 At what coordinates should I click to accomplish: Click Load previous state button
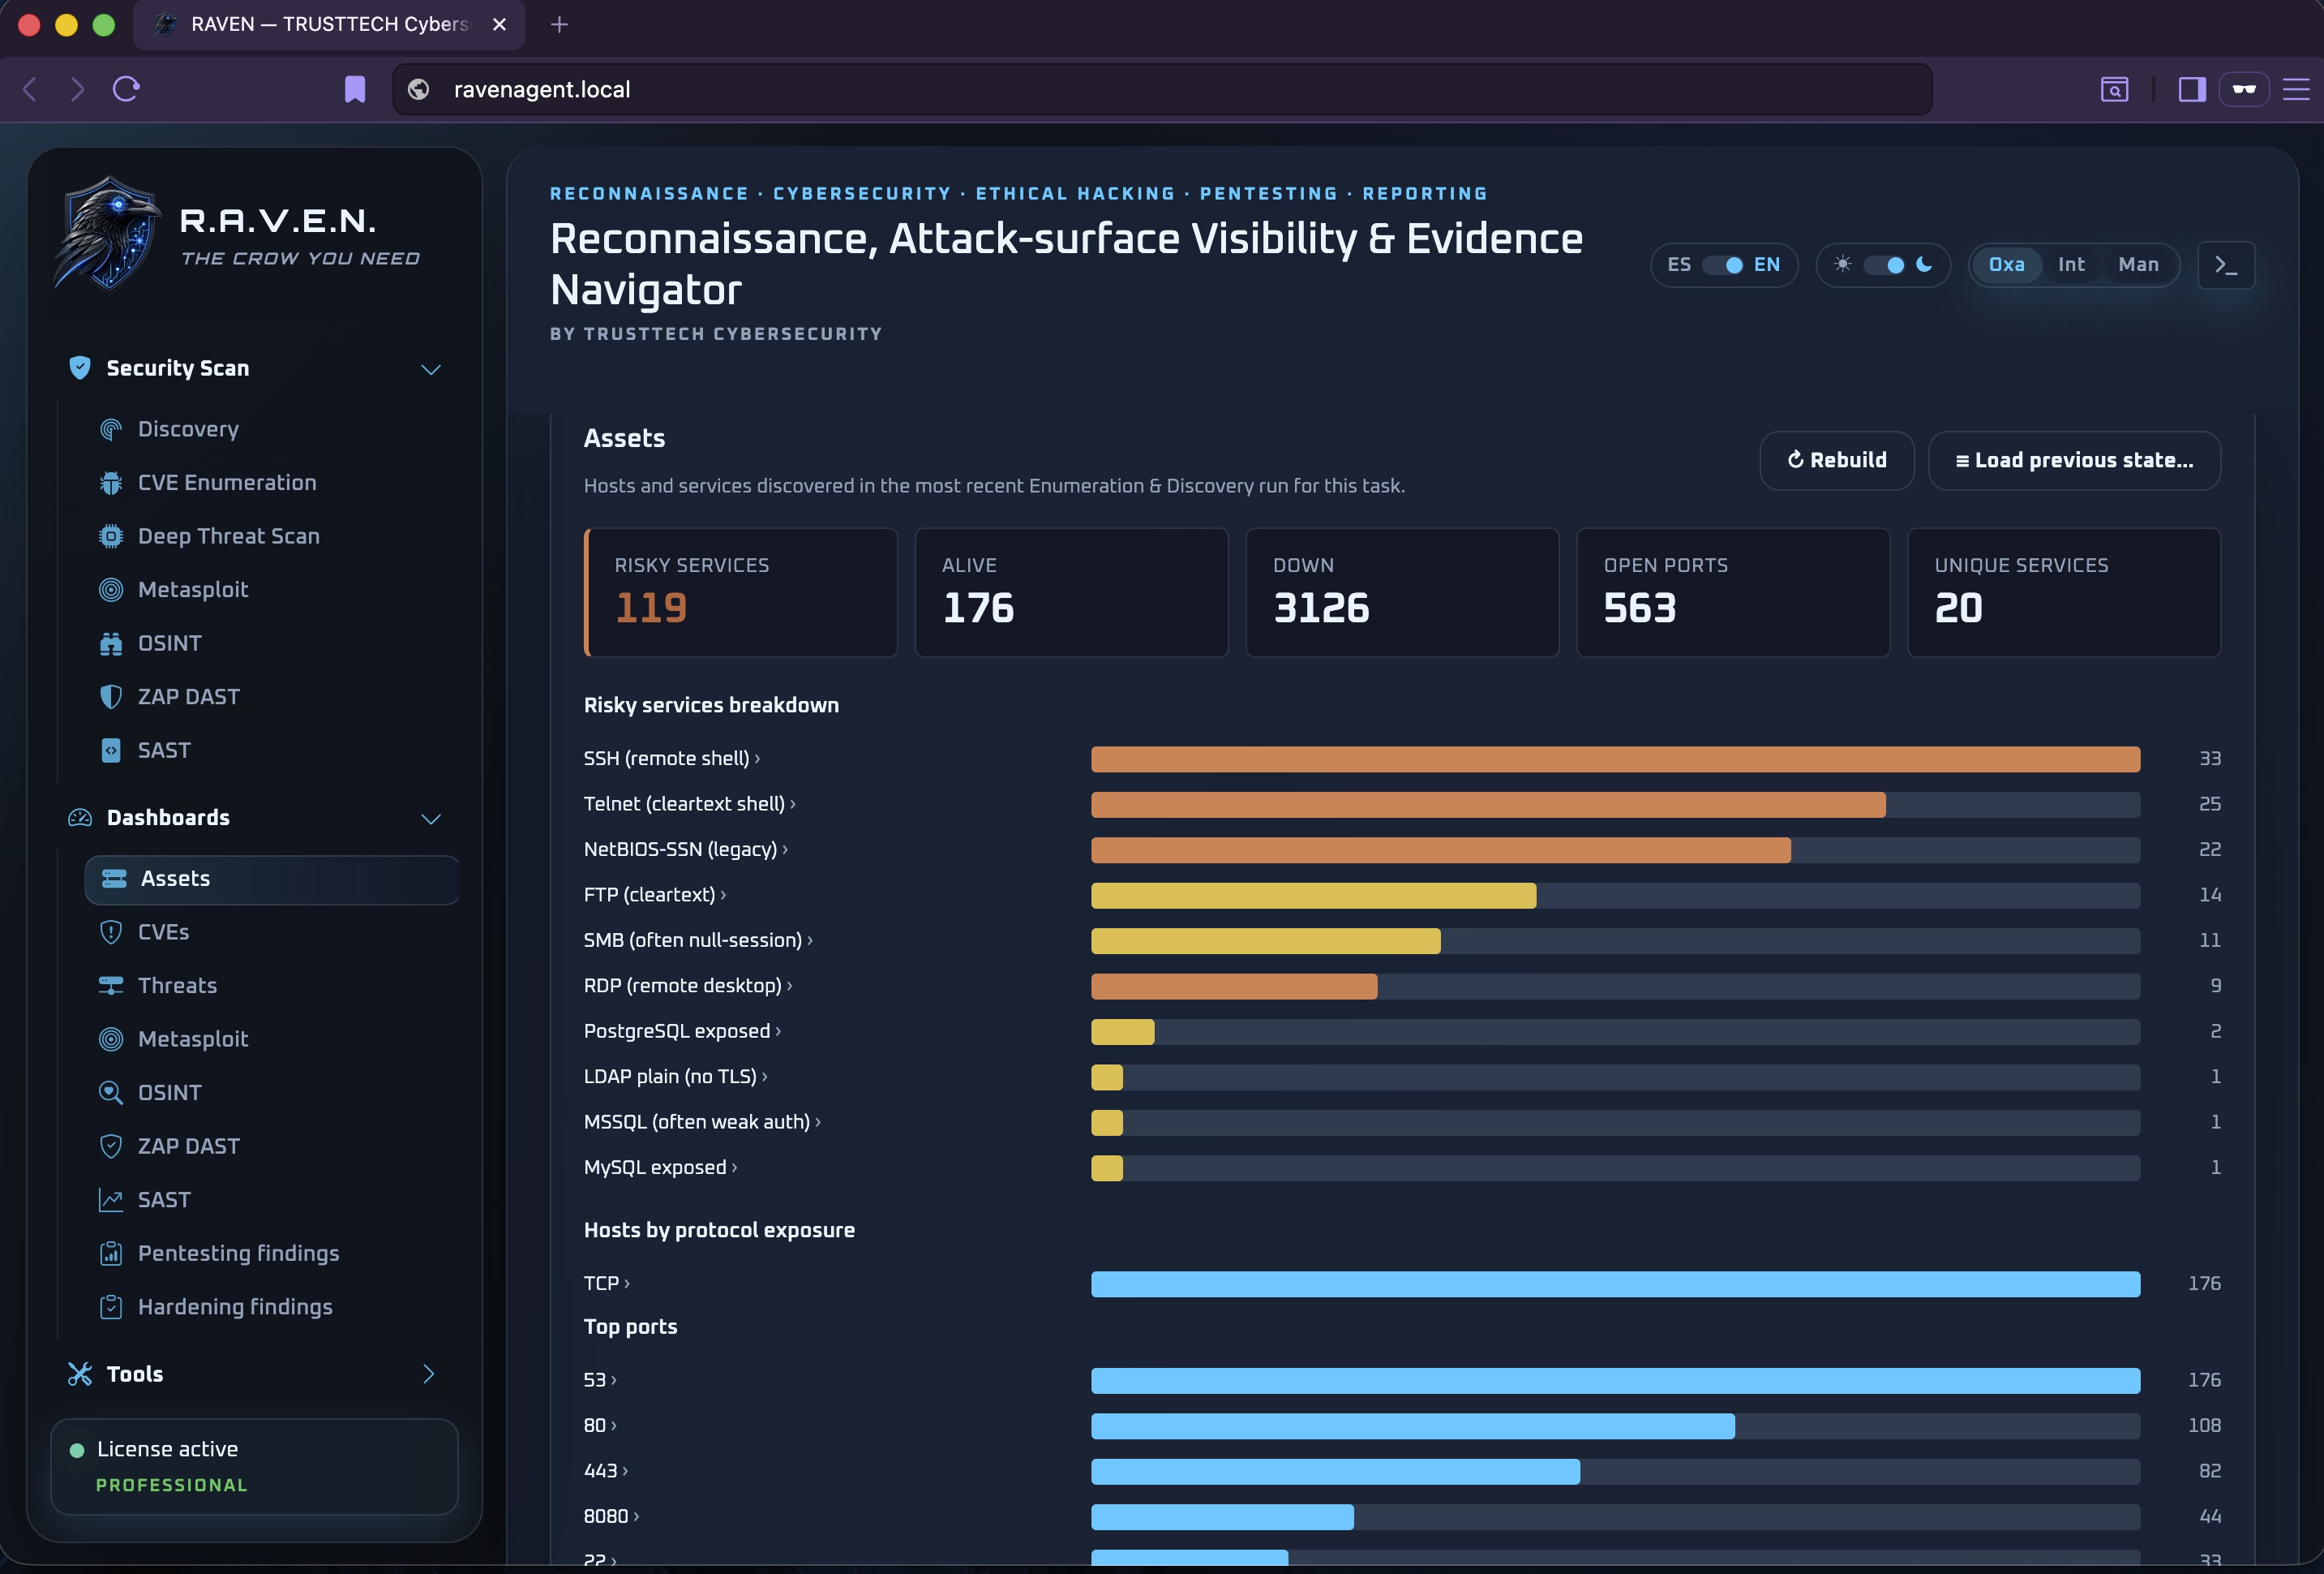(x=2074, y=460)
